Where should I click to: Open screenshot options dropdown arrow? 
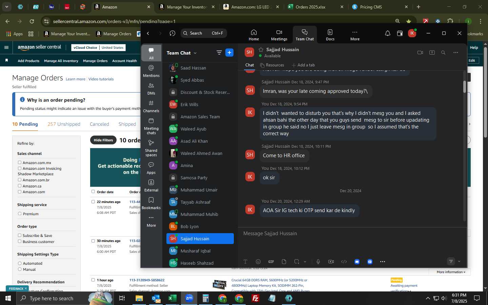click(x=305, y=262)
